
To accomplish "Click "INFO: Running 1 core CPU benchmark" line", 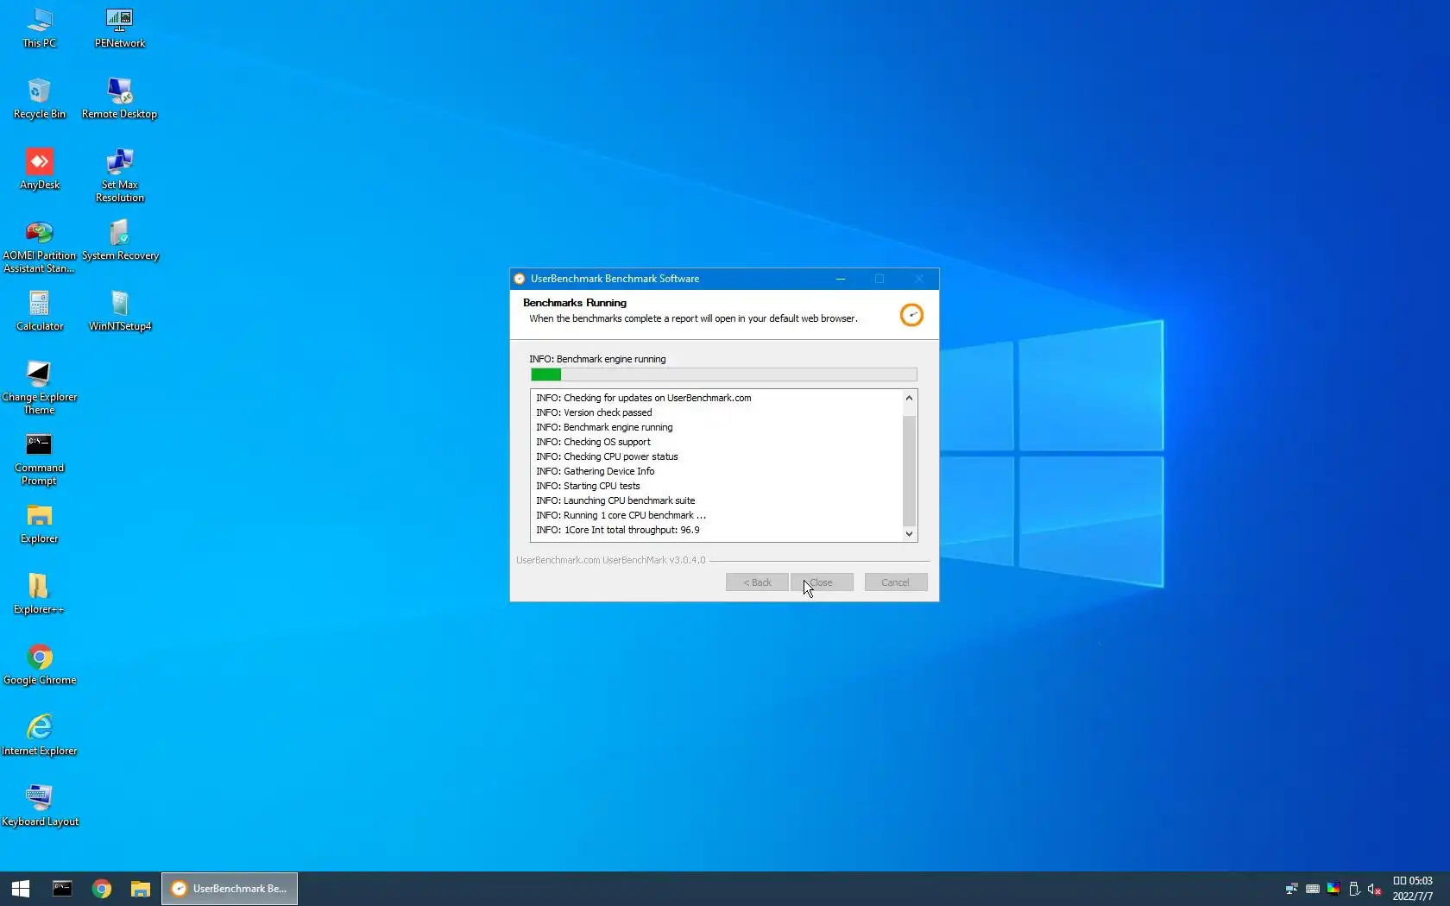I will click(621, 515).
